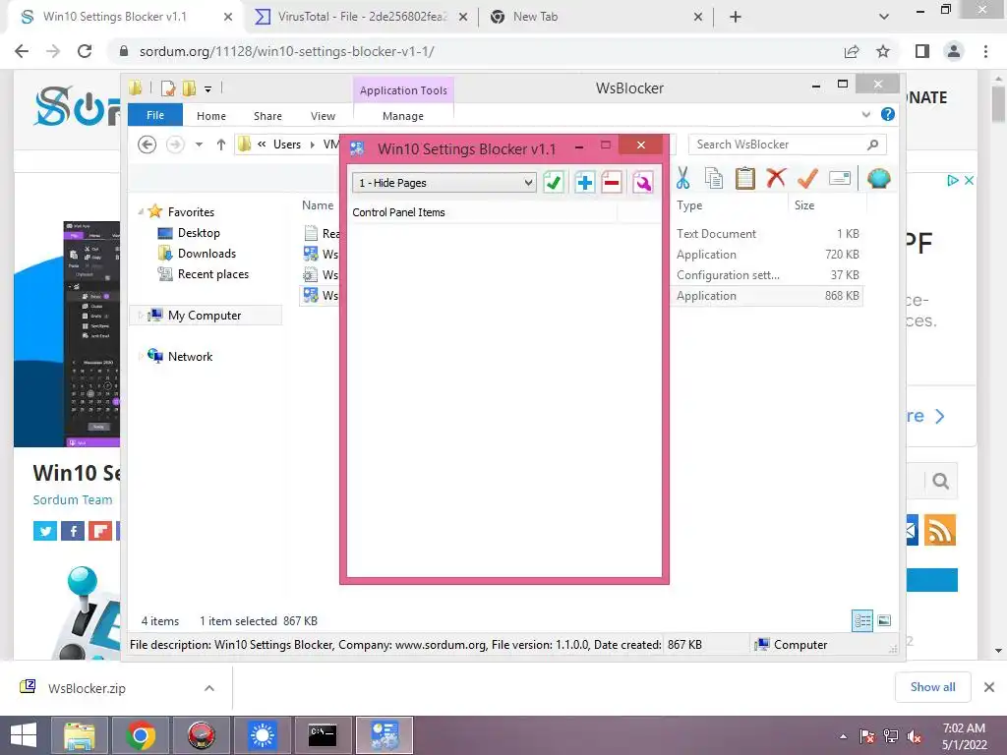Viewport: 1007px width, 755px height.
Task: Click the scissors Cut icon in Explorer
Action: click(682, 178)
